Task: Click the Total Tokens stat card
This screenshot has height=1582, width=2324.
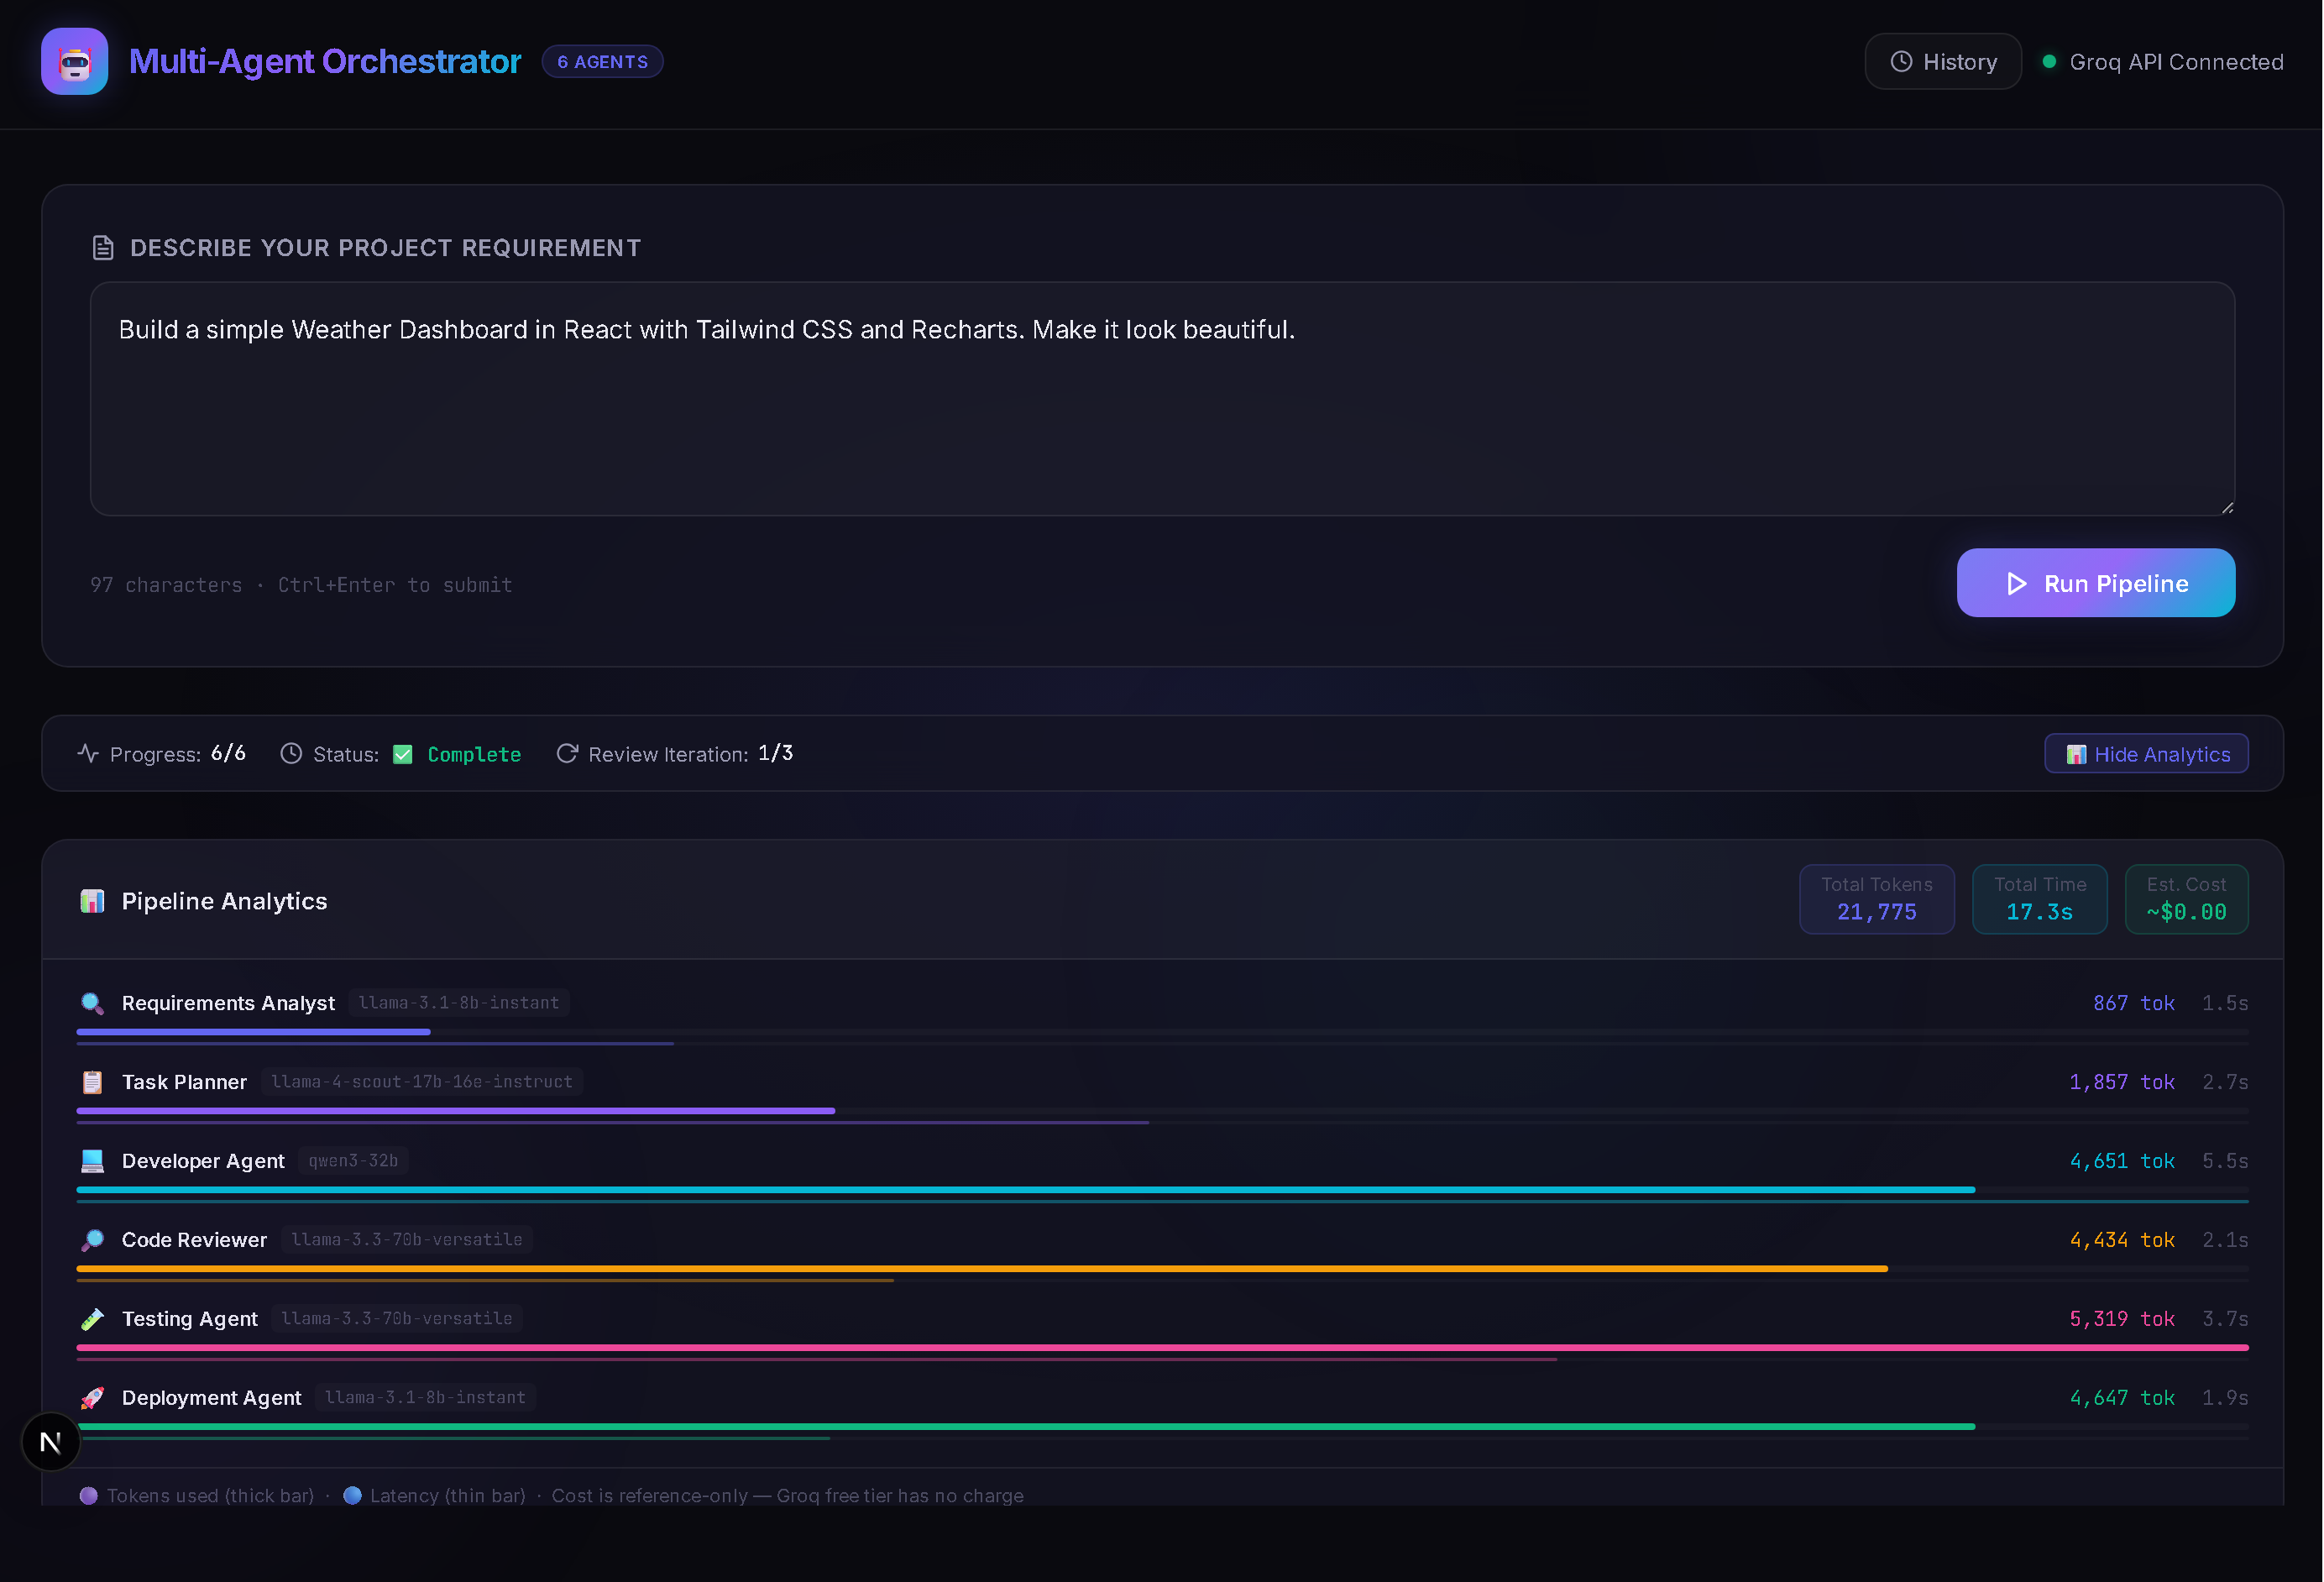Action: pyautogui.click(x=1876, y=899)
